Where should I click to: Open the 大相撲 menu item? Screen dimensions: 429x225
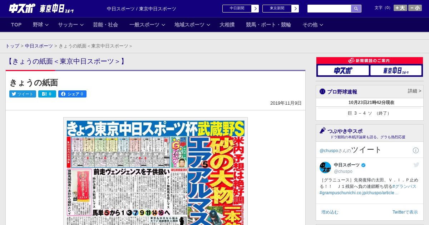pos(227,25)
